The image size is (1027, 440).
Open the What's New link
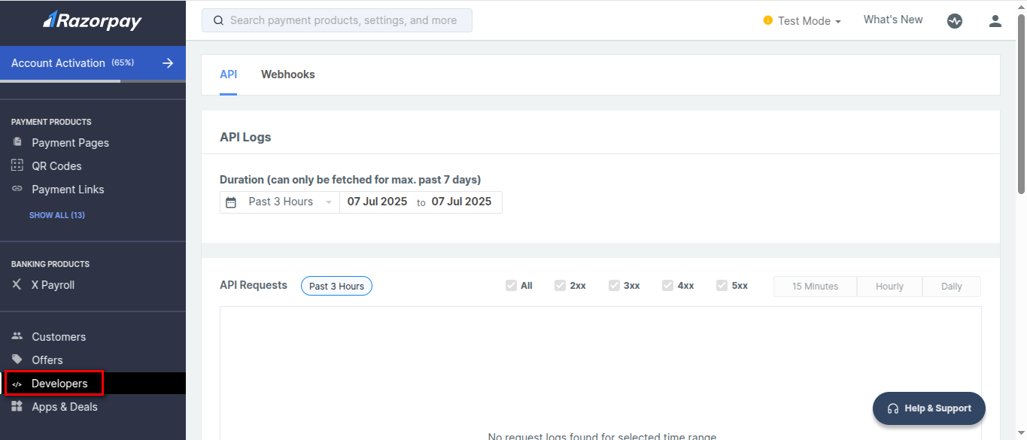pyautogui.click(x=893, y=20)
